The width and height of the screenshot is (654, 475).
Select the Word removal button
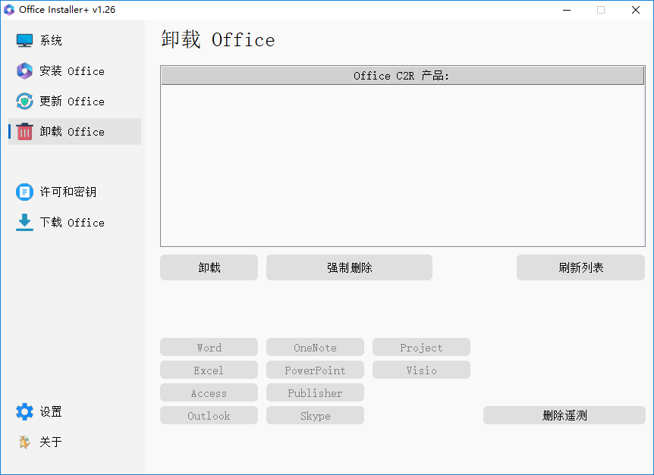tap(209, 347)
